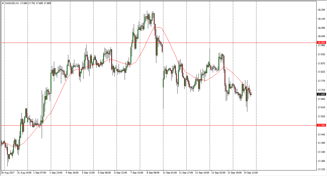Select the red 18.000 price level tag

coord(321,43)
